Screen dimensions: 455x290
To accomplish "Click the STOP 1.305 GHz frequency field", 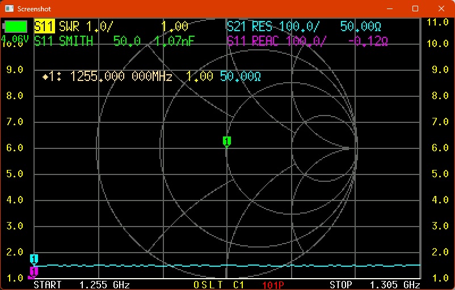I will (x=374, y=284).
